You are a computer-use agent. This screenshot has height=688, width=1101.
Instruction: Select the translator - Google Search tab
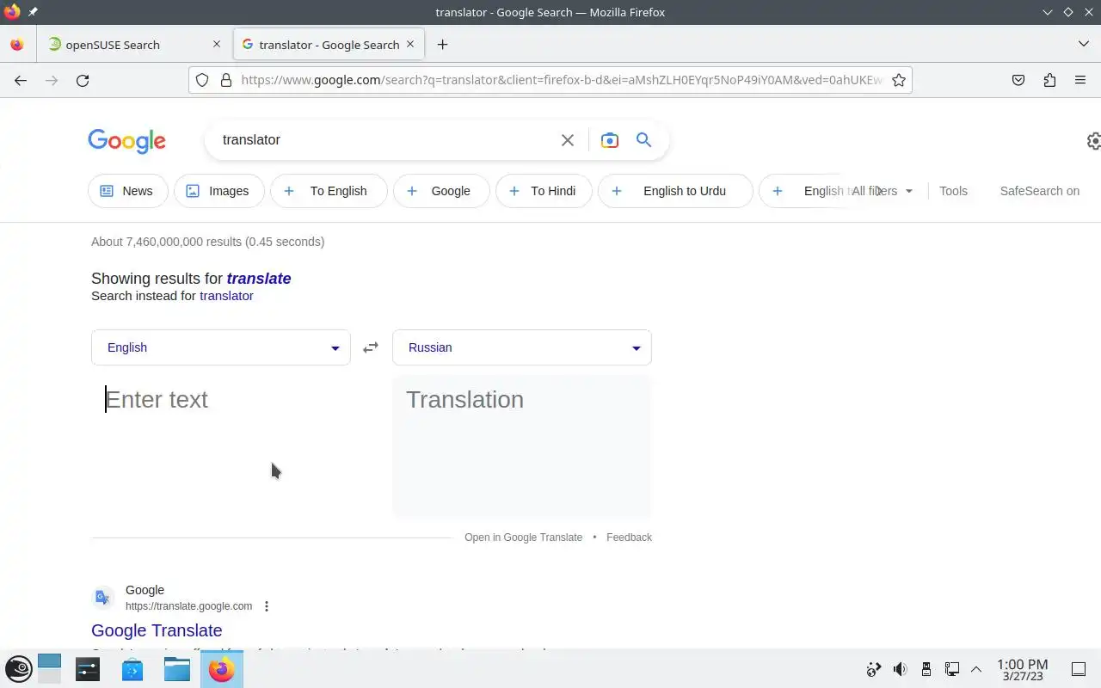(x=329, y=45)
